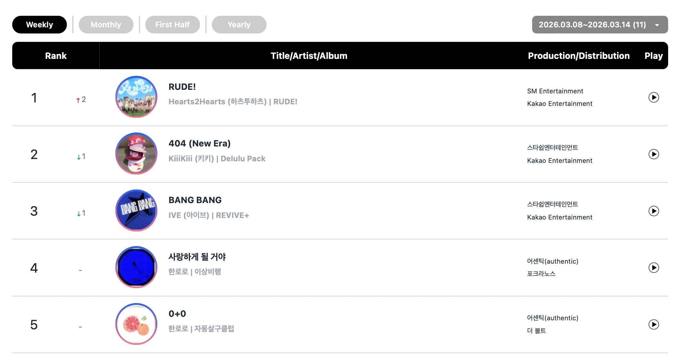681x356 pixels.
Task: Open the RUDE! song title link
Action: click(182, 87)
